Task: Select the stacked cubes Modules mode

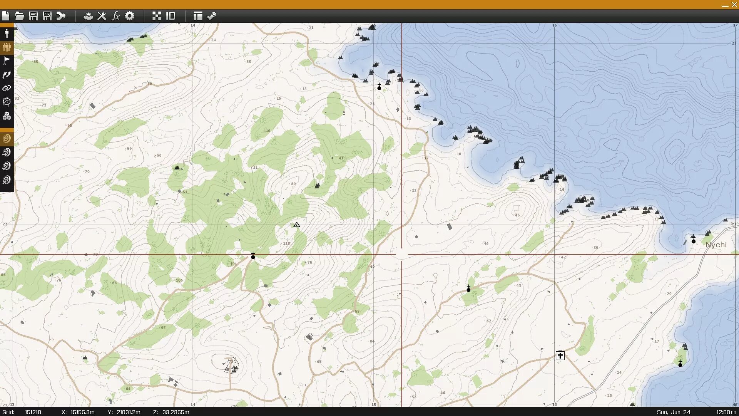Action: pos(7,116)
